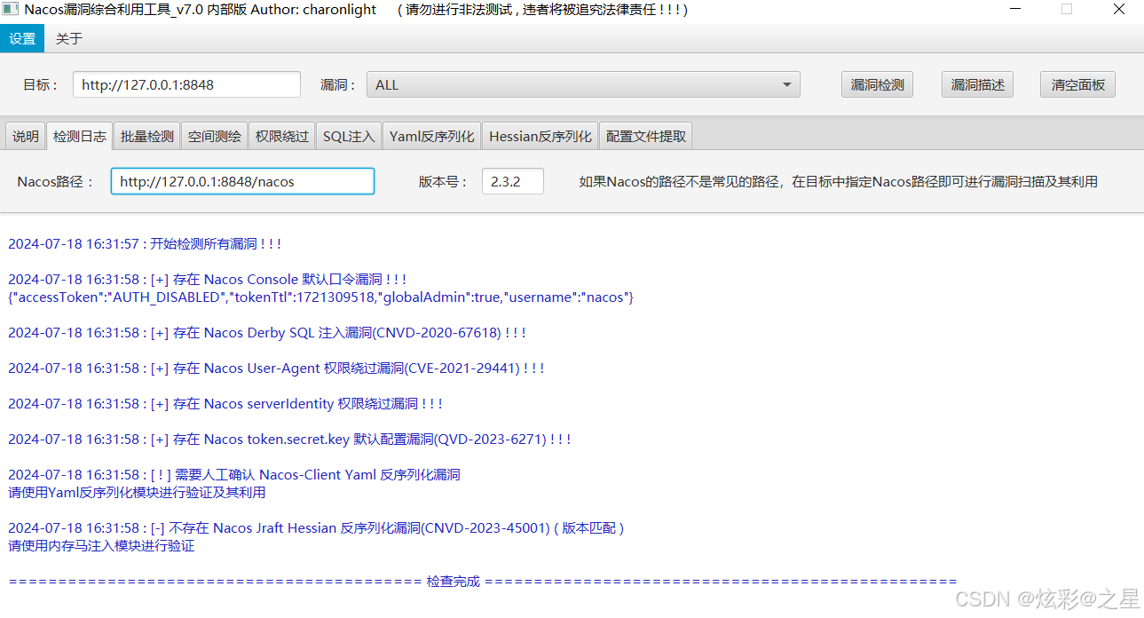The image size is (1144, 618).
Task: Click the token.secret.key 默认配置漏洞 log line
Action: coord(289,439)
